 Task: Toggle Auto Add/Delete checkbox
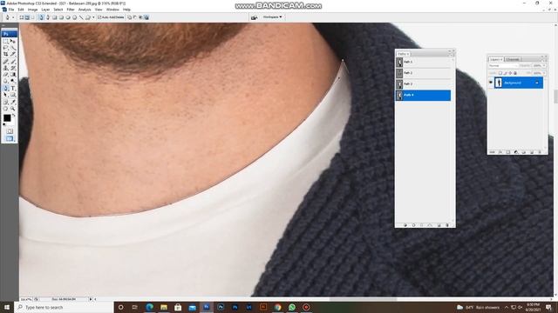[99, 17]
